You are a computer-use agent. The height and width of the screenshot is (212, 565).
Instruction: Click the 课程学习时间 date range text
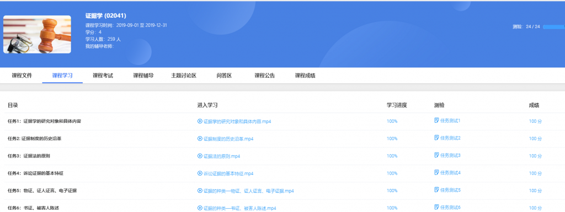(x=126, y=25)
